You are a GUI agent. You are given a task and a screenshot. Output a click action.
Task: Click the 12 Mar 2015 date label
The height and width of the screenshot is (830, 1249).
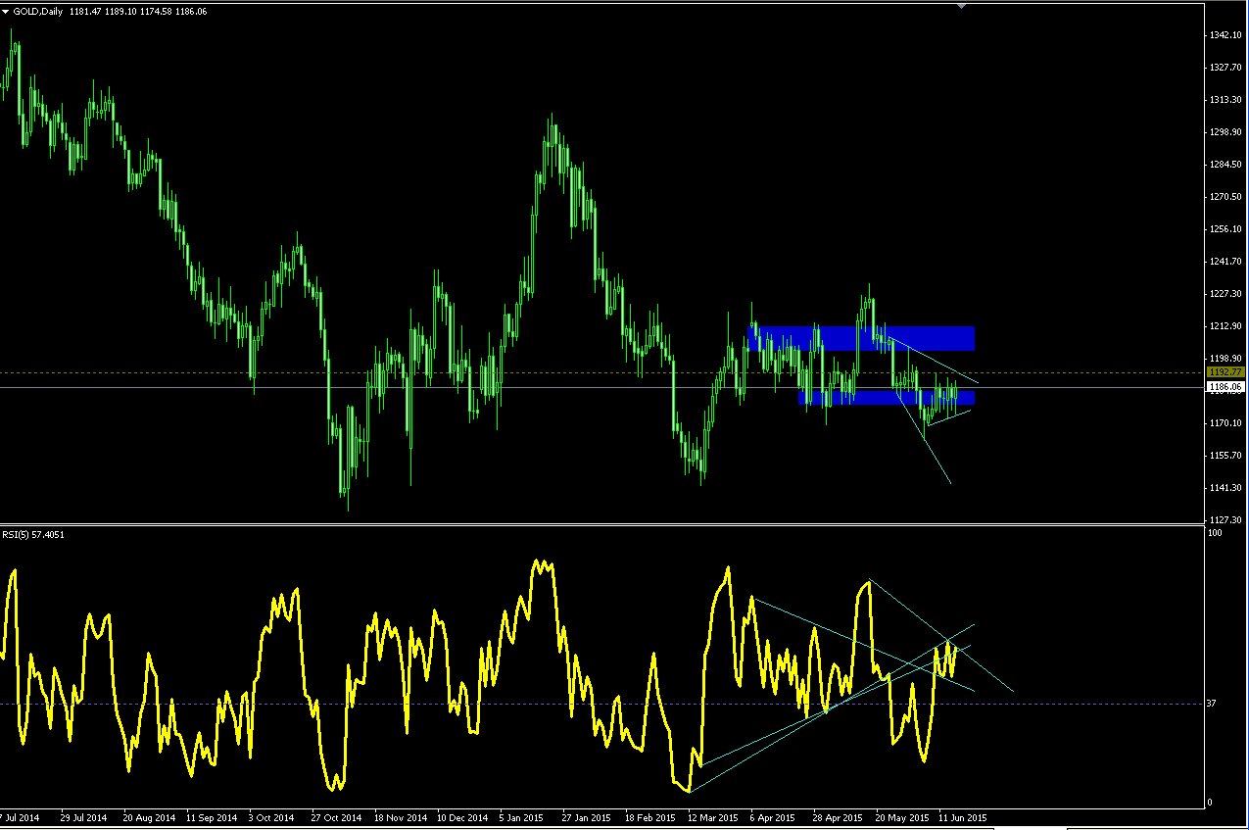pyautogui.click(x=712, y=816)
